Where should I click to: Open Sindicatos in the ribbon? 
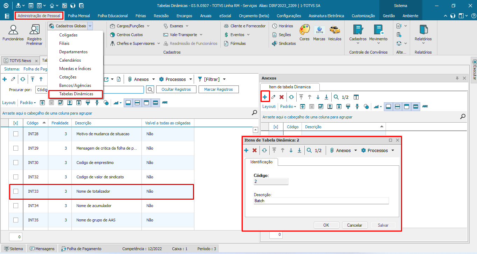[284, 43]
